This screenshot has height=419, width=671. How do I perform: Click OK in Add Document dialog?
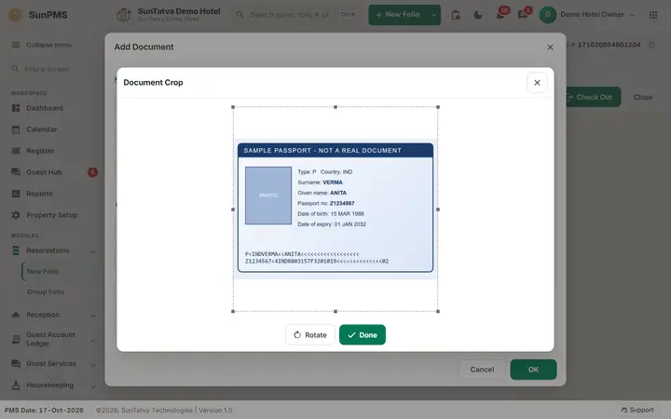(533, 370)
